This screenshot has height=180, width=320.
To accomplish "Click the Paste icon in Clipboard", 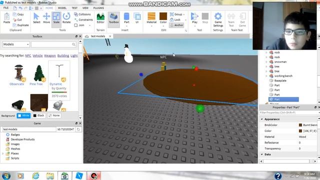I will pos(6,18).
